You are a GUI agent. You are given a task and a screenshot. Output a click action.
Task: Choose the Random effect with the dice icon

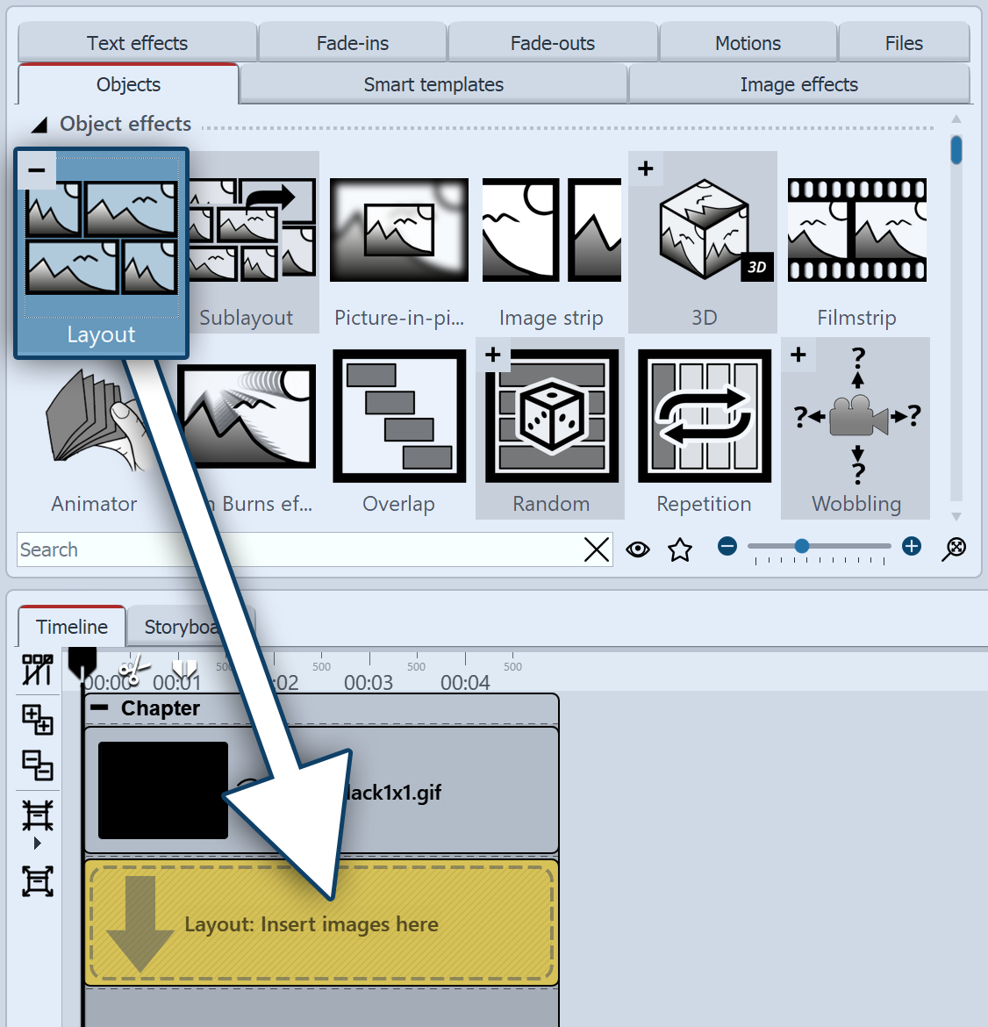(x=550, y=415)
